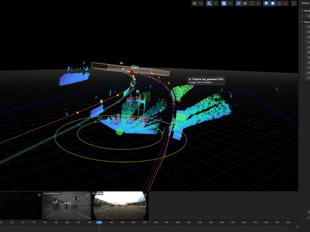Toggle the solid circle shading icon
Screen dimensions: 310x232
coord(272,3)
